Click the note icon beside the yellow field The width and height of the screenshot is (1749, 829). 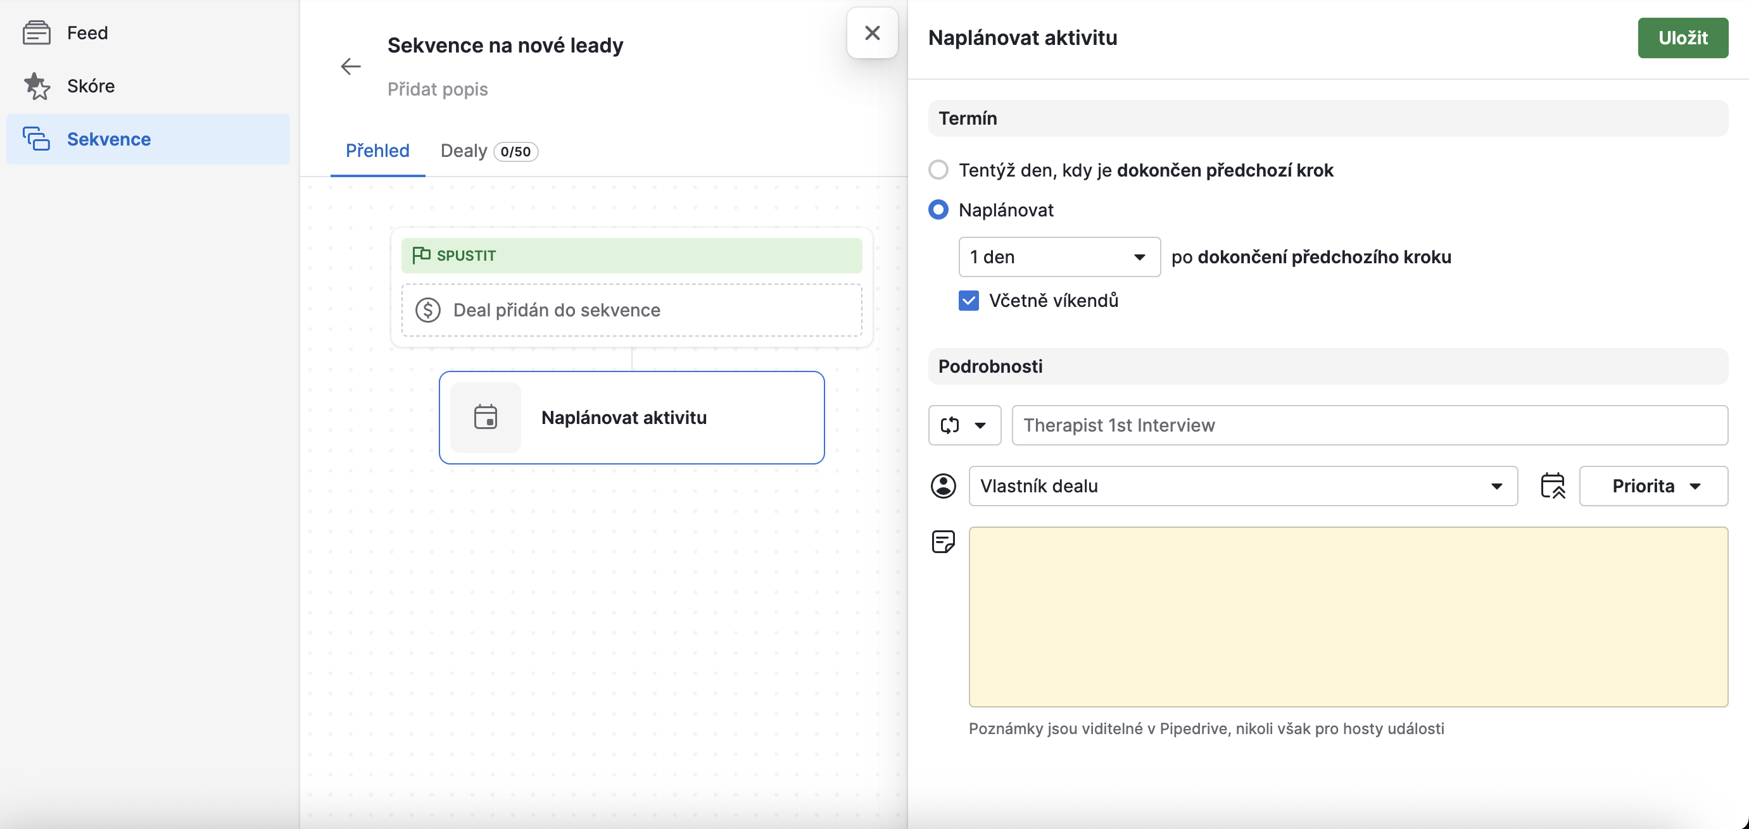pyautogui.click(x=943, y=542)
